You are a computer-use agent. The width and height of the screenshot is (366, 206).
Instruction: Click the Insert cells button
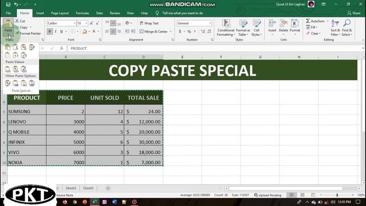272,28
